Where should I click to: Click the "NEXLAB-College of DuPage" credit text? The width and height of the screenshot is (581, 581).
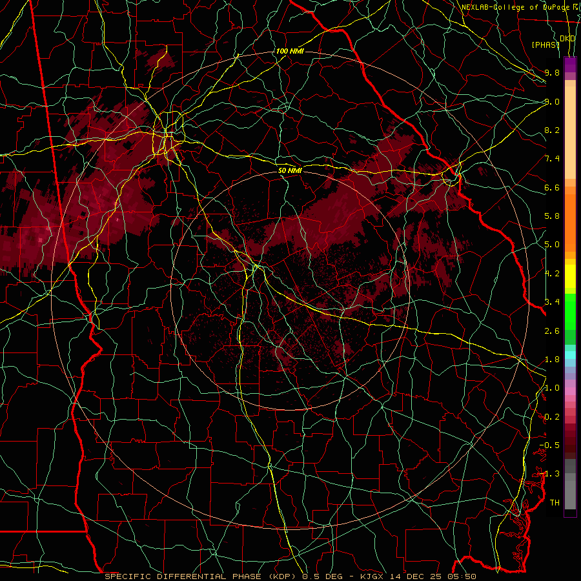(516, 7)
